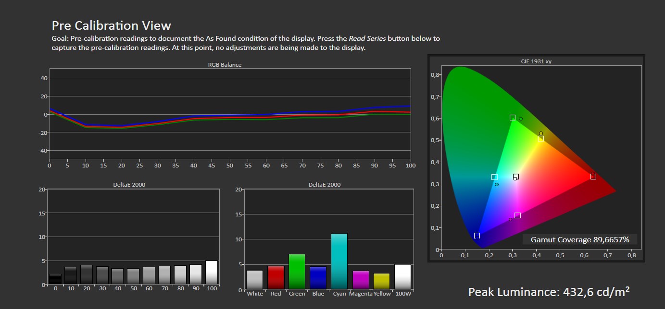Click the Red bar in color DeltaE chart
This screenshot has height=309, width=665.
tap(276, 277)
